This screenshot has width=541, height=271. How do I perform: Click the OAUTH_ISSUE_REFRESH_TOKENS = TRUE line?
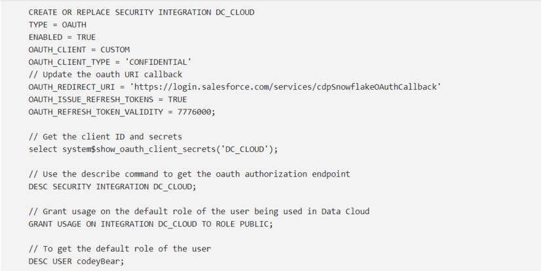pyautogui.click(x=108, y=99)
